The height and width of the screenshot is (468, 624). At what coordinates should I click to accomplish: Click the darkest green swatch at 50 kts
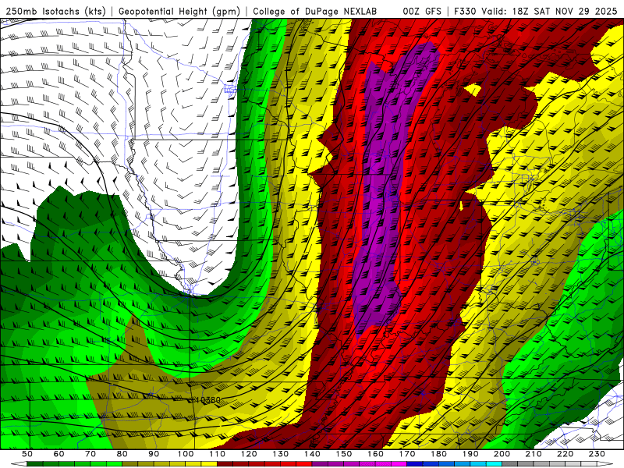point(35,464)
